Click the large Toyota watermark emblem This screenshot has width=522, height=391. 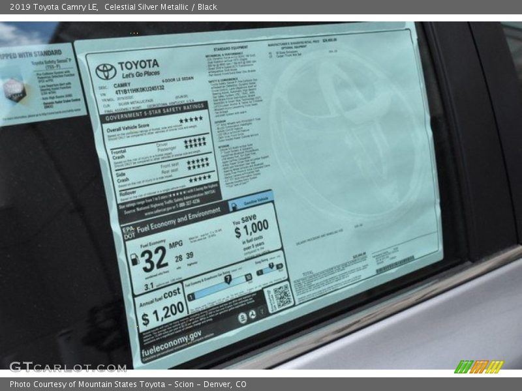[346, 137]
